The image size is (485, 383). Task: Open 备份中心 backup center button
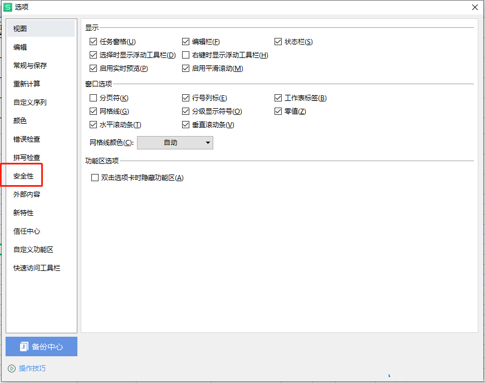(x=41, y=346)
